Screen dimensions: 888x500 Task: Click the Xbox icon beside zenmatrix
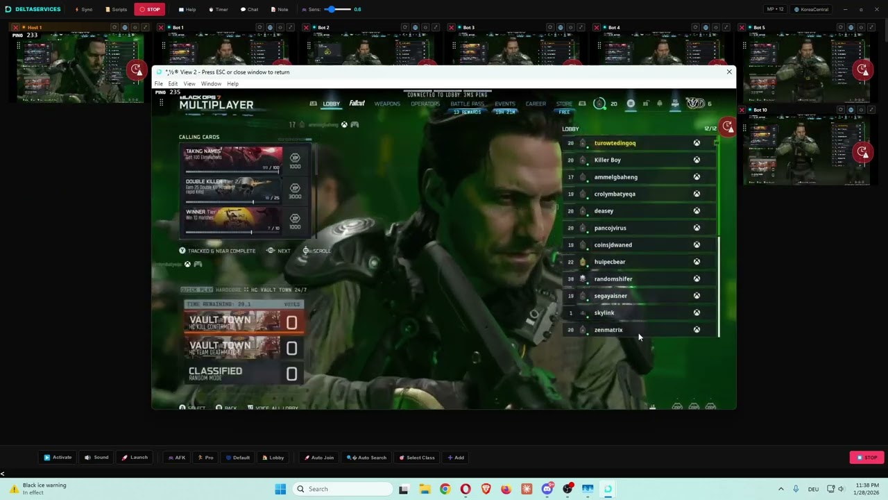[x=697, y=330]
